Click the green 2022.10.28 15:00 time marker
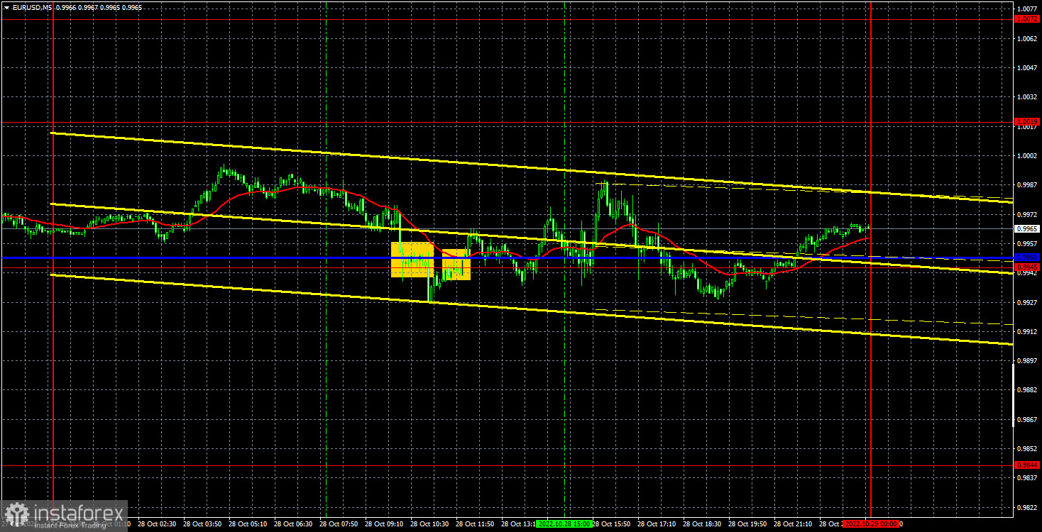Screen dimensions: 1042x532 click(563, 523)
